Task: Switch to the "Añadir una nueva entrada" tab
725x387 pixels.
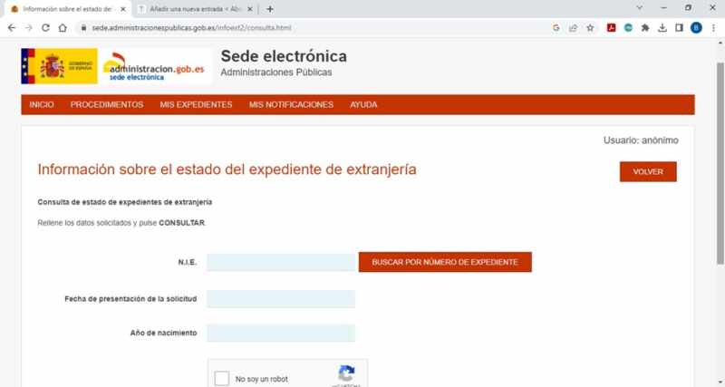Action: pyautogui.click(x=196, y=9)
